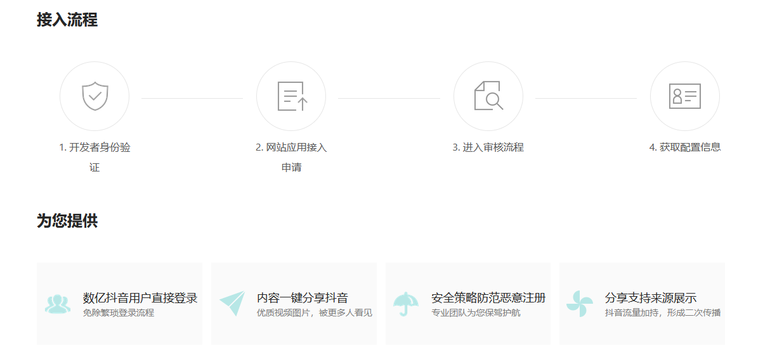Click step 2. 网站应用接入申请 text

(291, 158)
